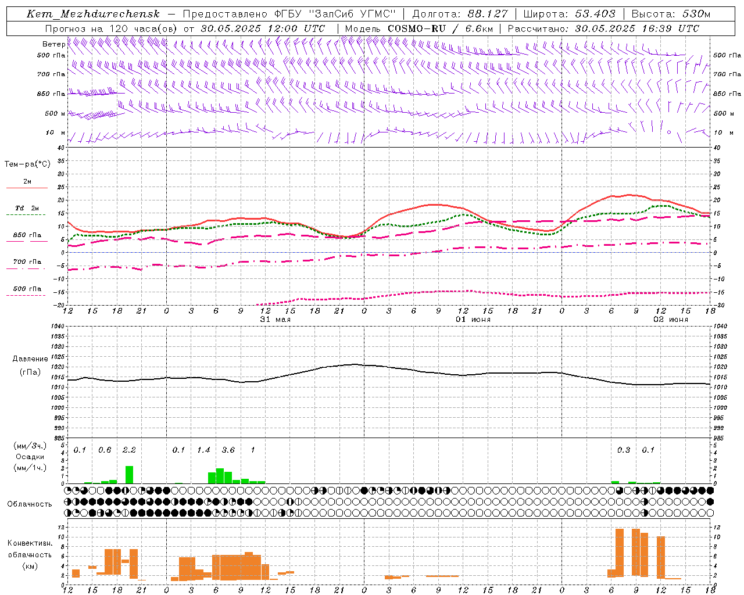744x595 pixels.
Task: Click the 2.2 precipitation total
Action: coord(129,450)
